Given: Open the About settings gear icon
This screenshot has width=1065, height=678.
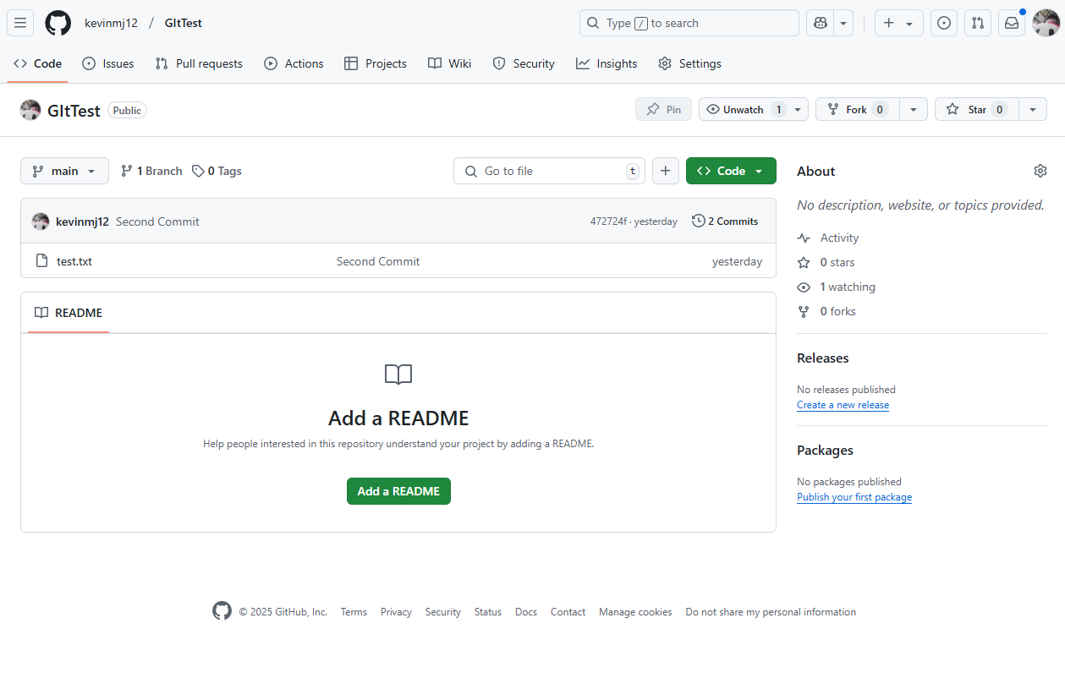Looking at the screenshot, I should point(1040,171).
